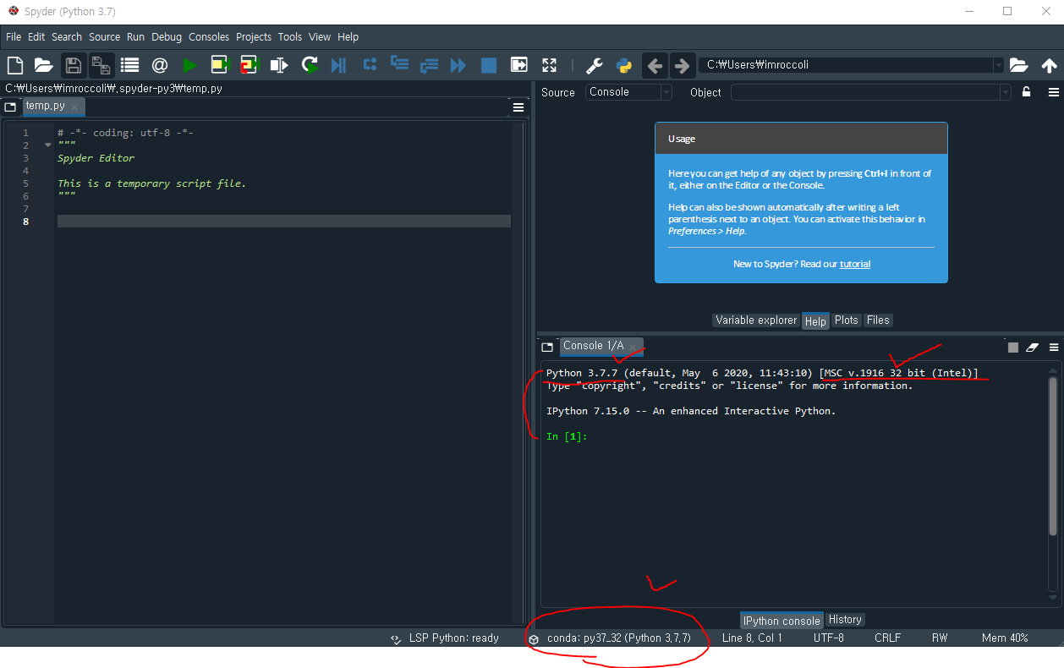Go forward with right arrow icon
Image resolution: width=1064 pixels, height=668 pixels.
coord(682,65)
